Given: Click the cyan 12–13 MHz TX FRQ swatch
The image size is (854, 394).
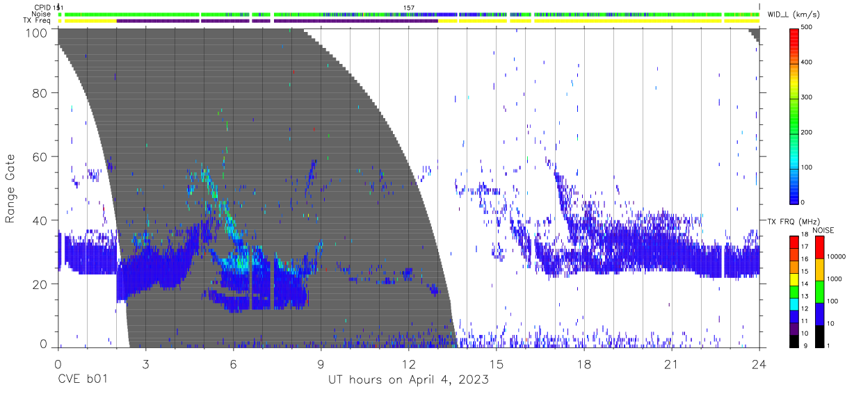Looking at the screenshot, I should point(793,304).
